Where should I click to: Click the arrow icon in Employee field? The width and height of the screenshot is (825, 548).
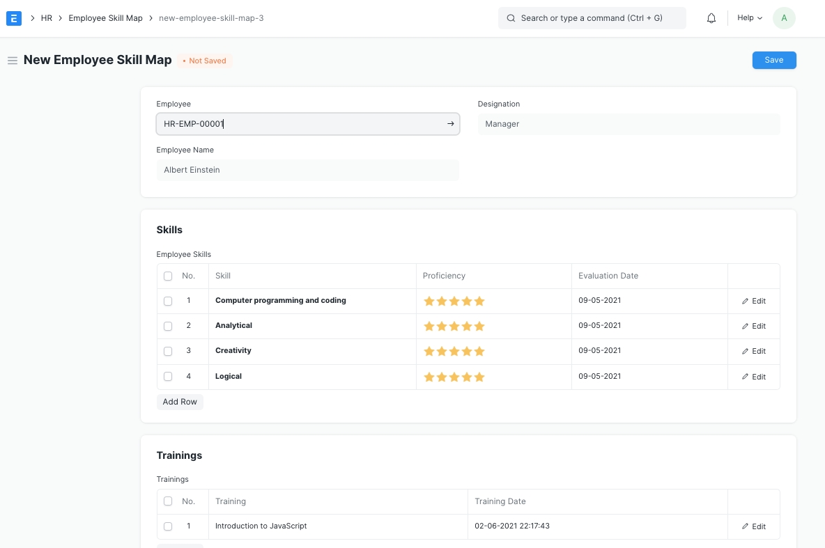point(450,124)
